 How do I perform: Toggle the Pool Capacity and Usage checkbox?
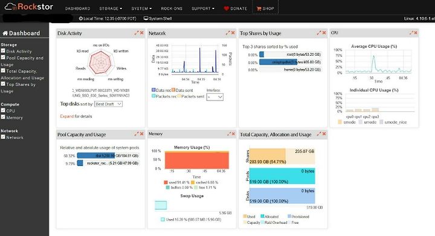tap(3, 57)
